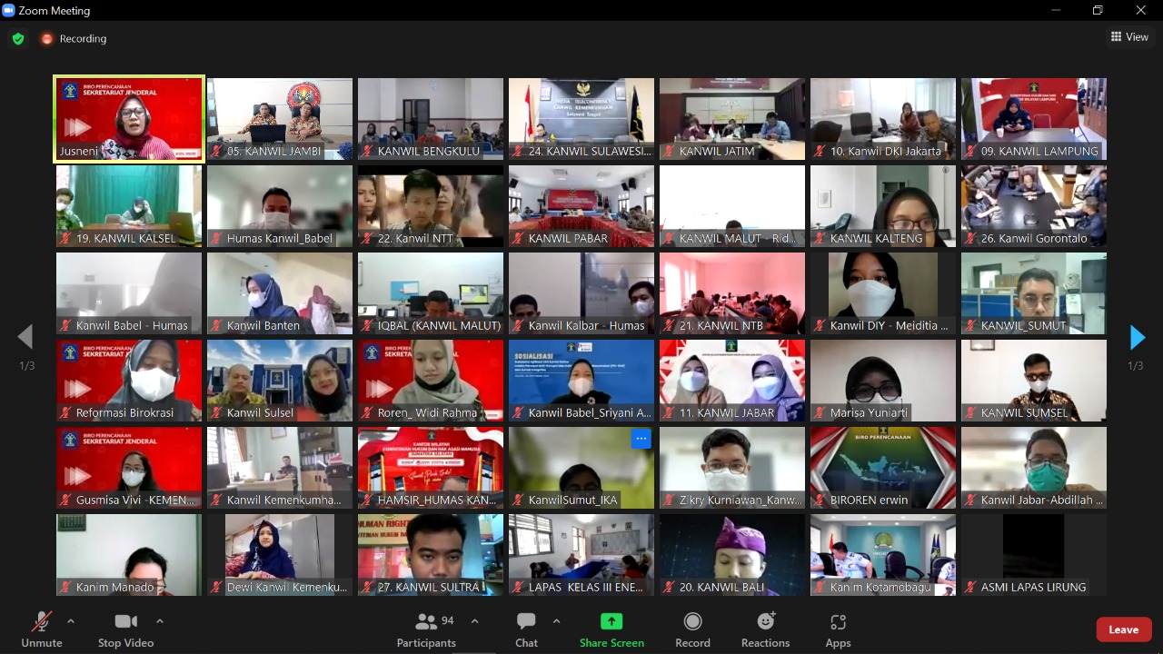Click the Kanim Manado video tile
The height and width of the screenshot is (654, 1163).
click(129, 555)
